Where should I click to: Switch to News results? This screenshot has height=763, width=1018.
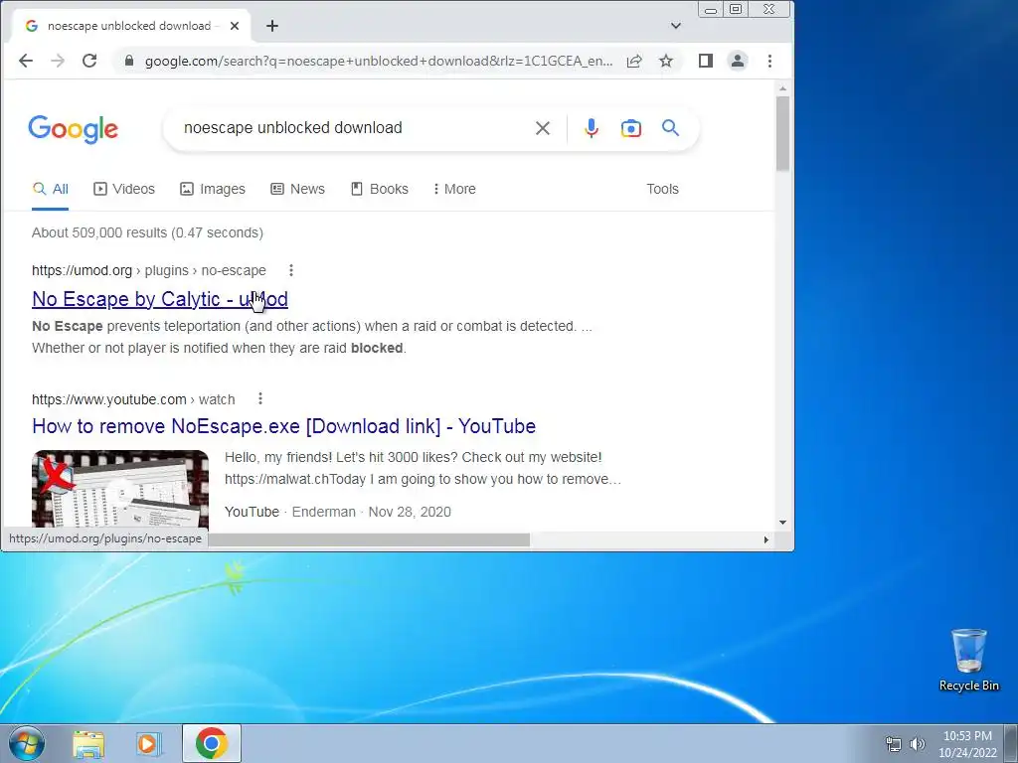tap(297, 189)
